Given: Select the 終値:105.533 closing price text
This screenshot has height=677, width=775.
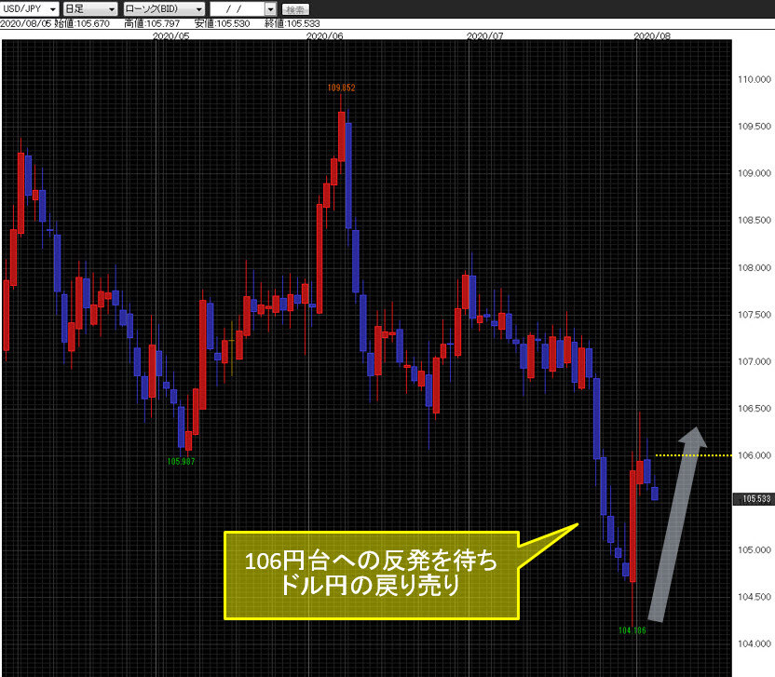Looking at the screenshot, I should pos(292,23).
